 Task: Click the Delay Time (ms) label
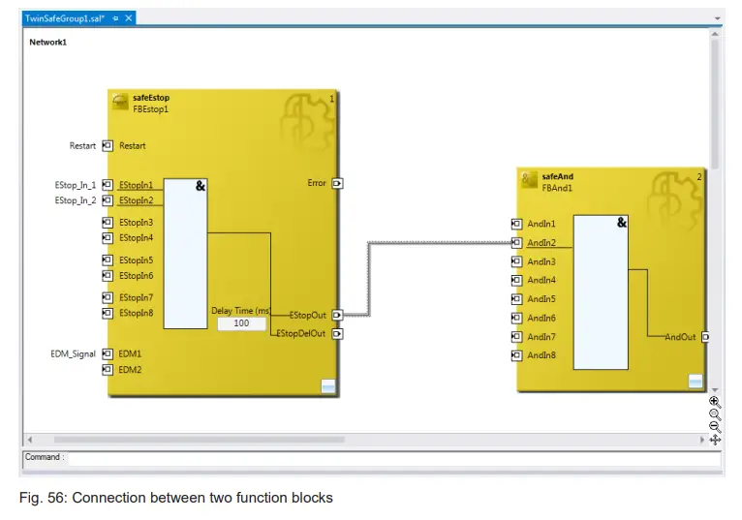click(240, 311)
